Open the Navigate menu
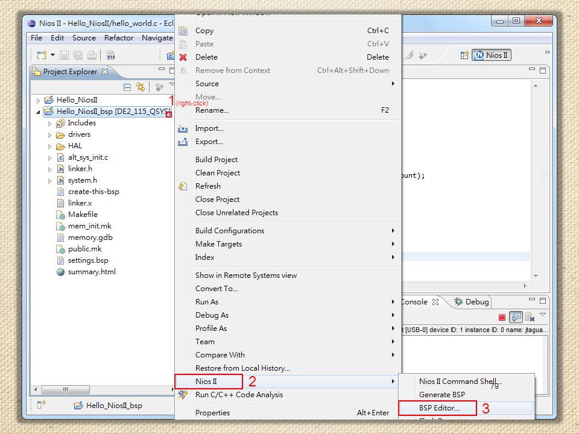Image resolution: width=579 pixels, height=434 pixels. click(157, 37)
